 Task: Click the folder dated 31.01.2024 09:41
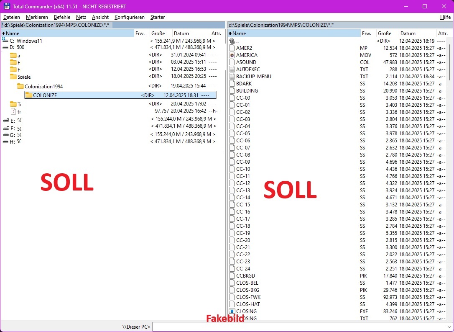tap(13, 55)
